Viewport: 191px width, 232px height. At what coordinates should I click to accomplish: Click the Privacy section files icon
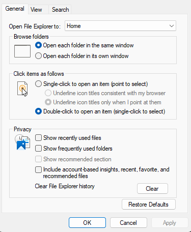click(x=22, y=142)
